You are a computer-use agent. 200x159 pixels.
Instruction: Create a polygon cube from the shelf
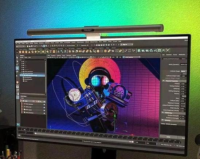23,52
